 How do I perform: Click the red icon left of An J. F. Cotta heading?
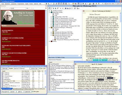coord(75,64)
